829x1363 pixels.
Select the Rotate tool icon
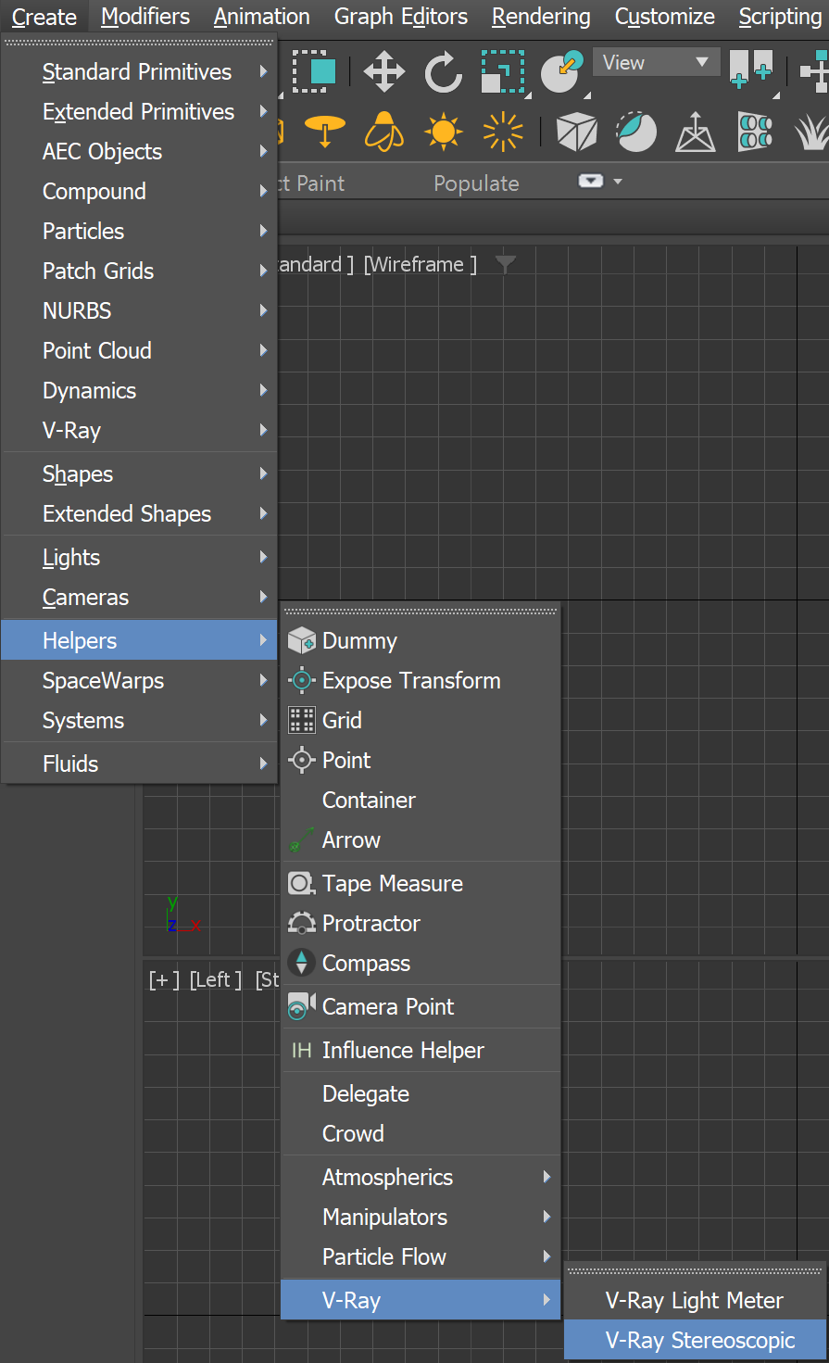point(443,71)
